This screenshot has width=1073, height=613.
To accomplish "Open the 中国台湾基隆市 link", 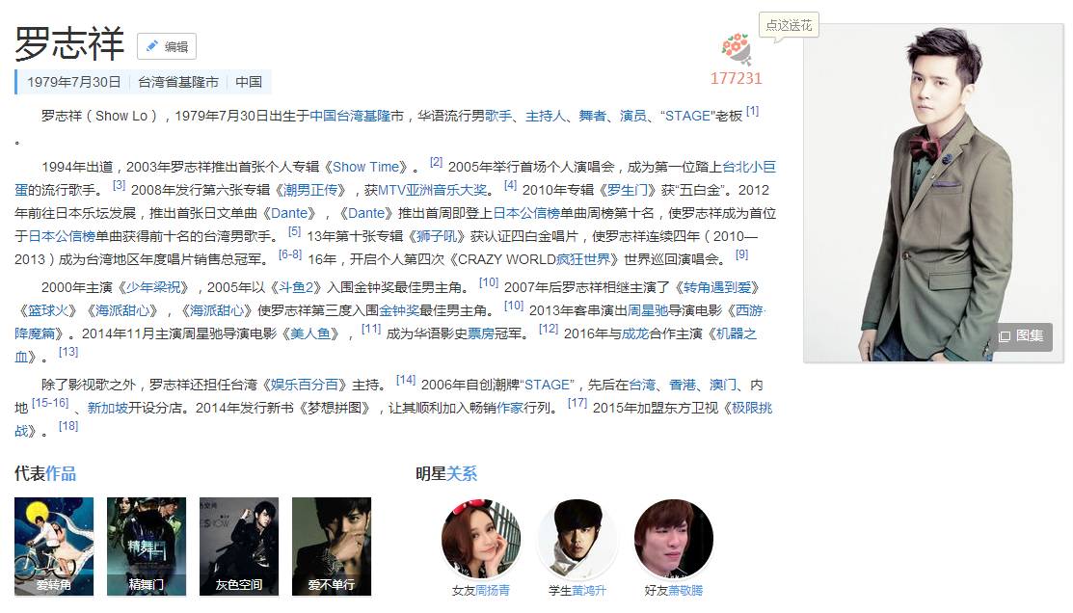I will [357, 116].
